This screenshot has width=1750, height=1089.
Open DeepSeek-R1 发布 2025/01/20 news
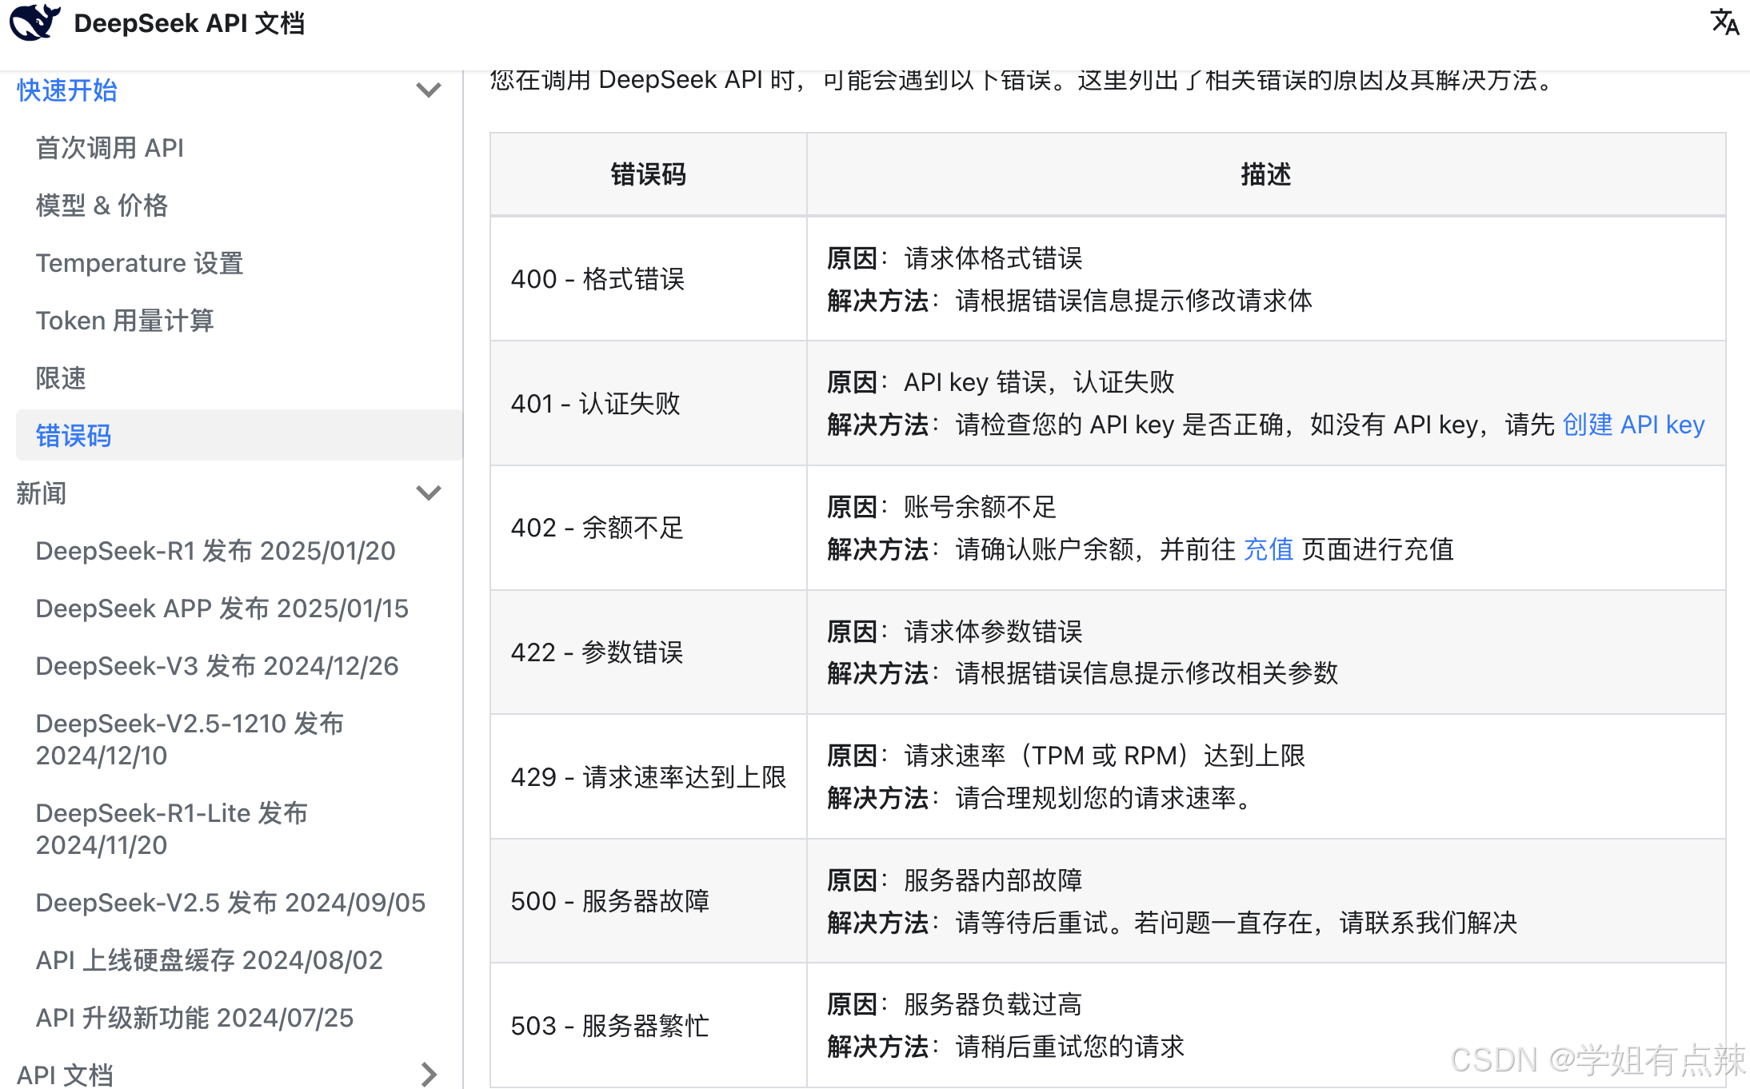point(216,551)
